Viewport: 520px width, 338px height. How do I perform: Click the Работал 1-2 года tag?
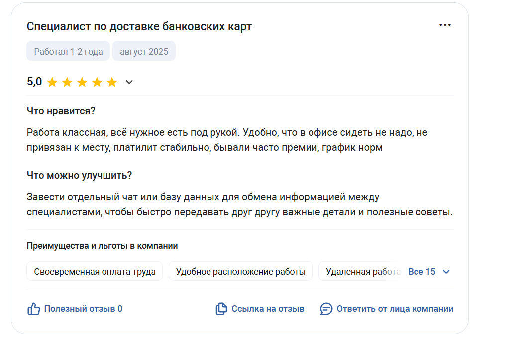[68, 51]
